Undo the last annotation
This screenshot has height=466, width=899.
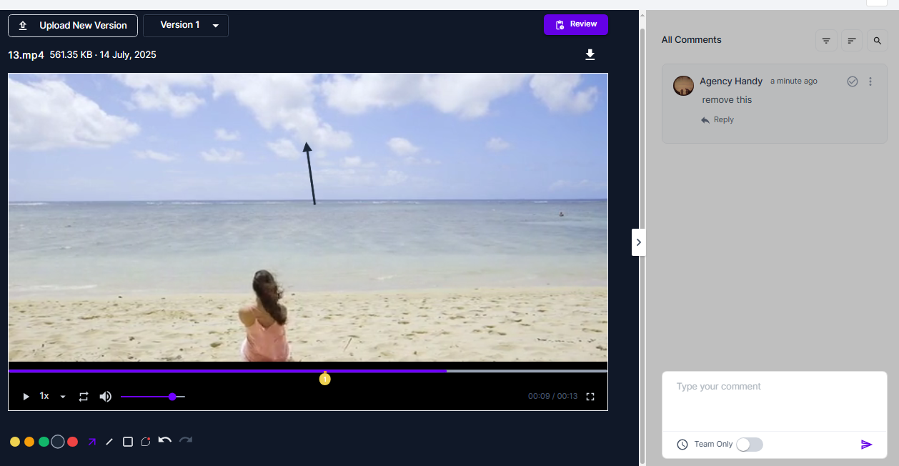tap(165, 440)
